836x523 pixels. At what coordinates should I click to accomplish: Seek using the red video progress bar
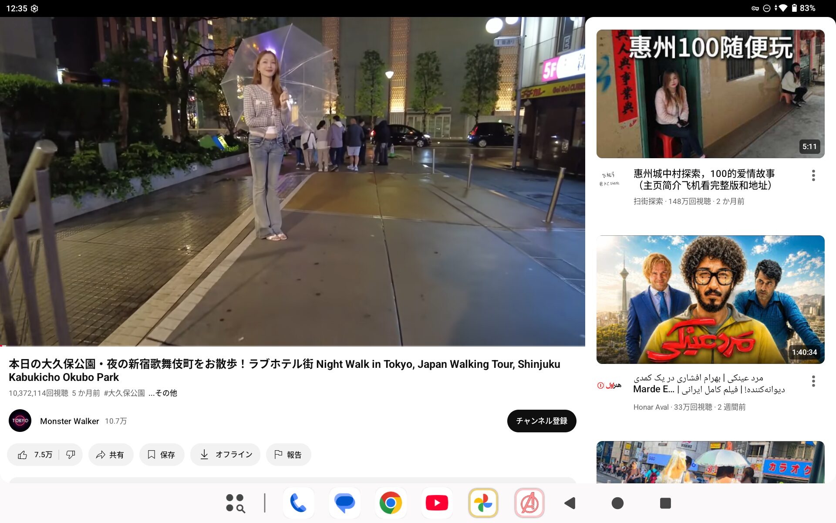click(293, 346)
